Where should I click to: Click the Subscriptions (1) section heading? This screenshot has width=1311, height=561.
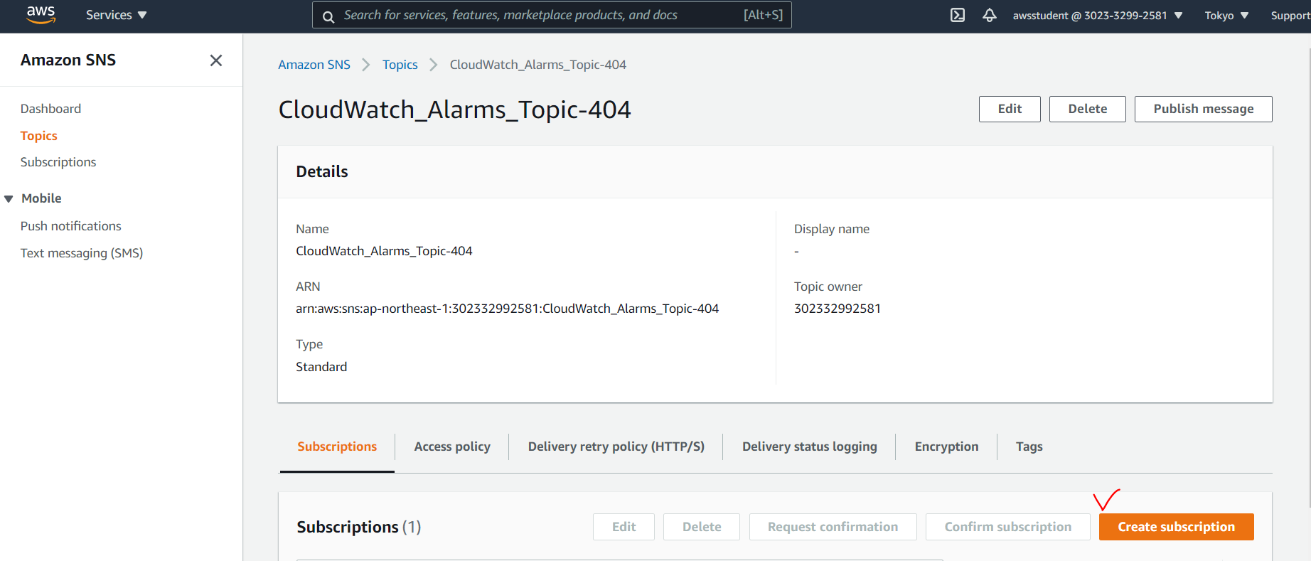coord(359,527)
